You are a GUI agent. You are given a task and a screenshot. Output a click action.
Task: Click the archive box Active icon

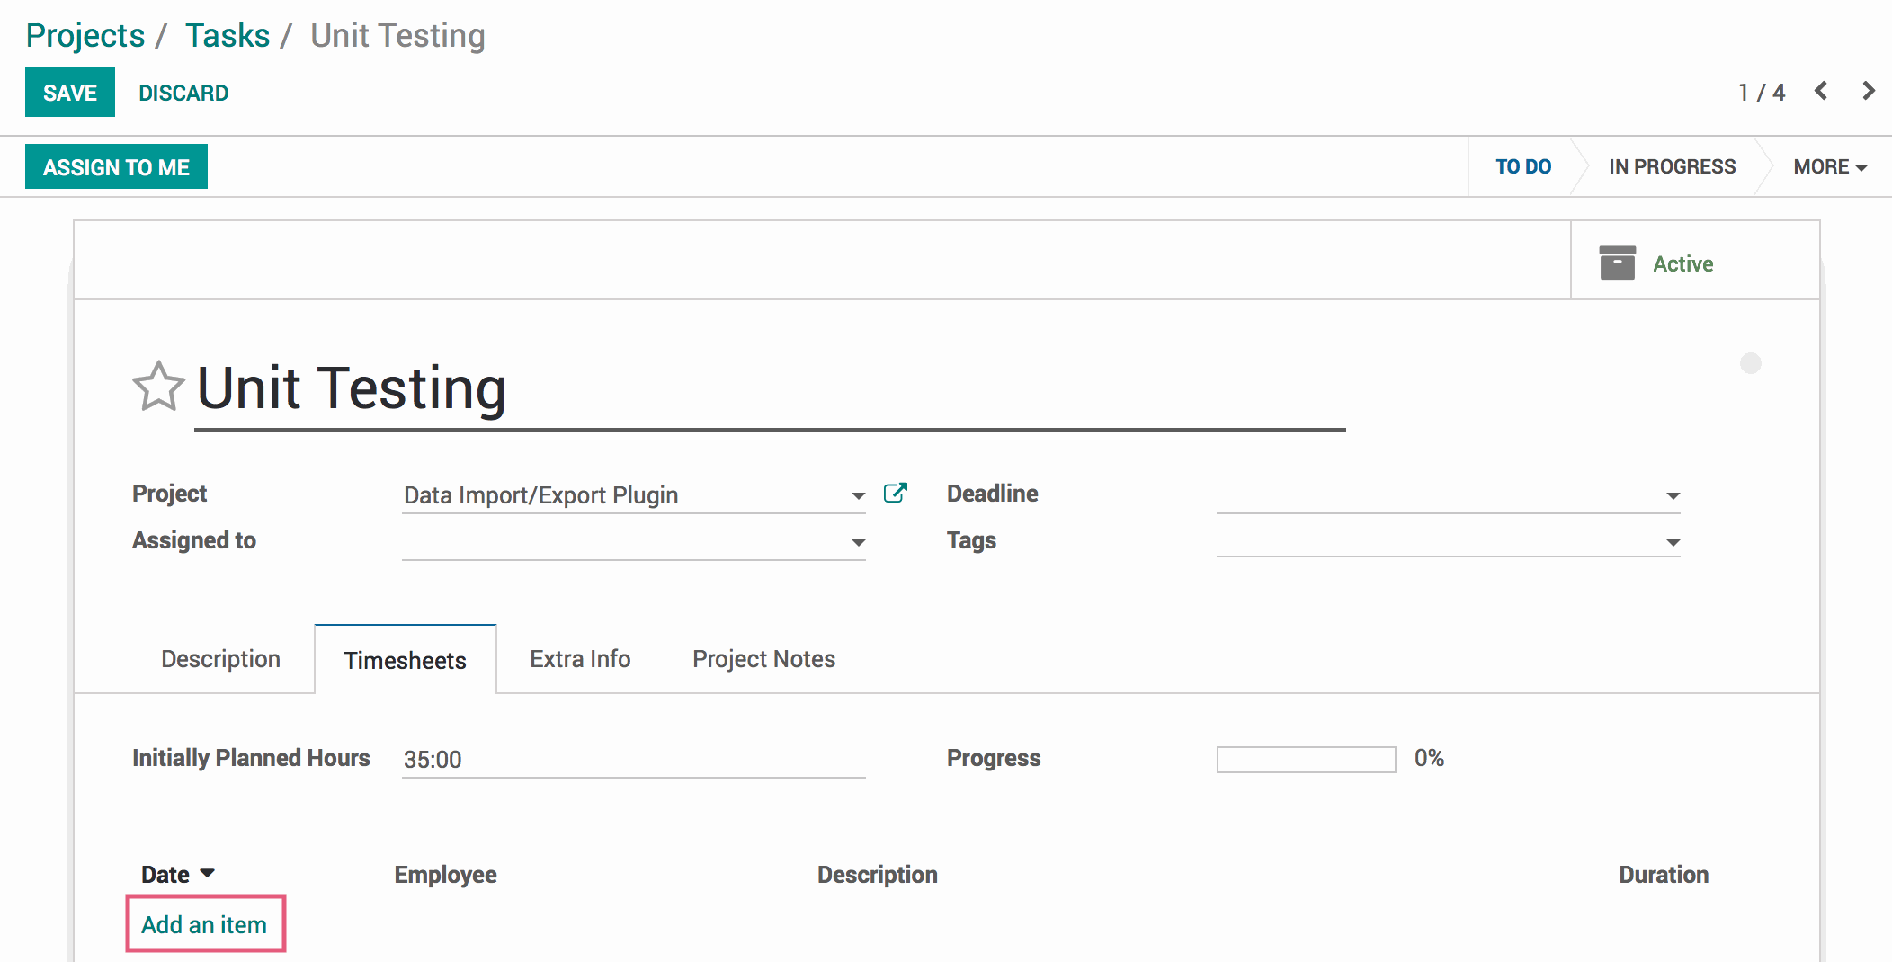pos(1617,263)
